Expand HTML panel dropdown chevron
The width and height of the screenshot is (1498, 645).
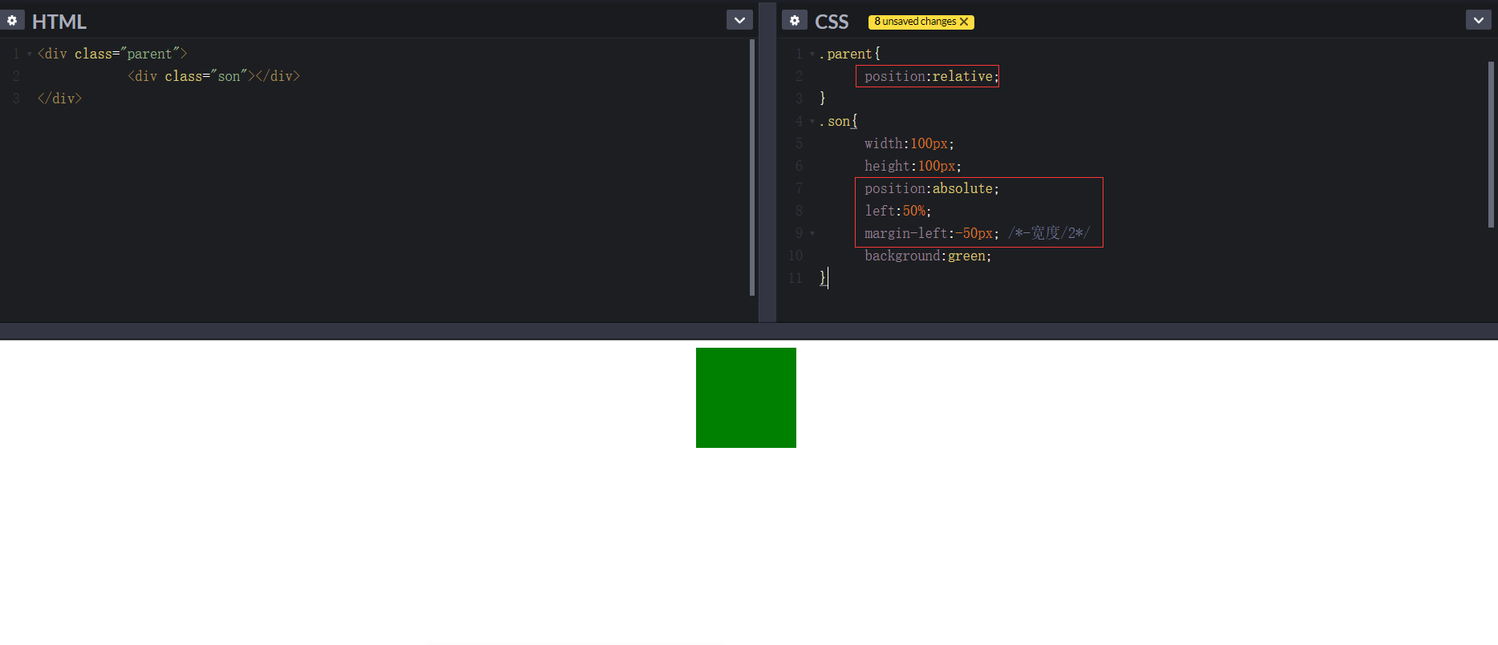click(x=739, y=20)
